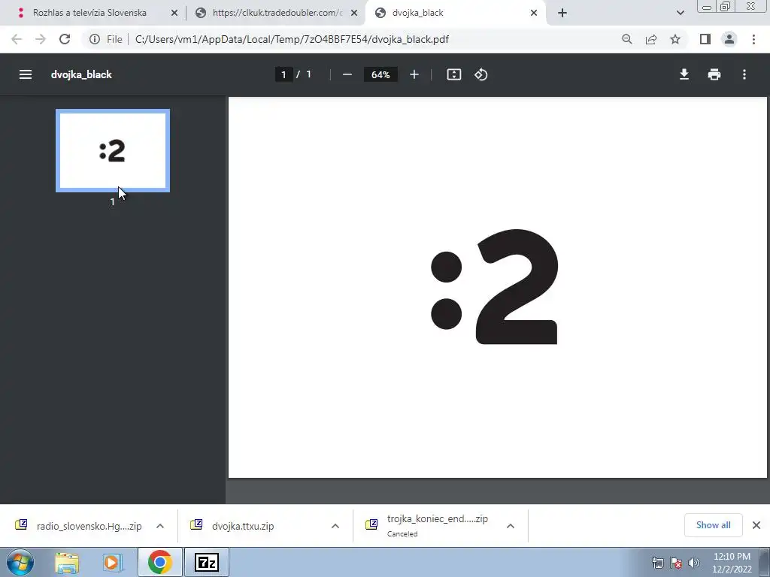770x577 pixels.
Task: Open a new browser tab
Action: tap(562, 13)
